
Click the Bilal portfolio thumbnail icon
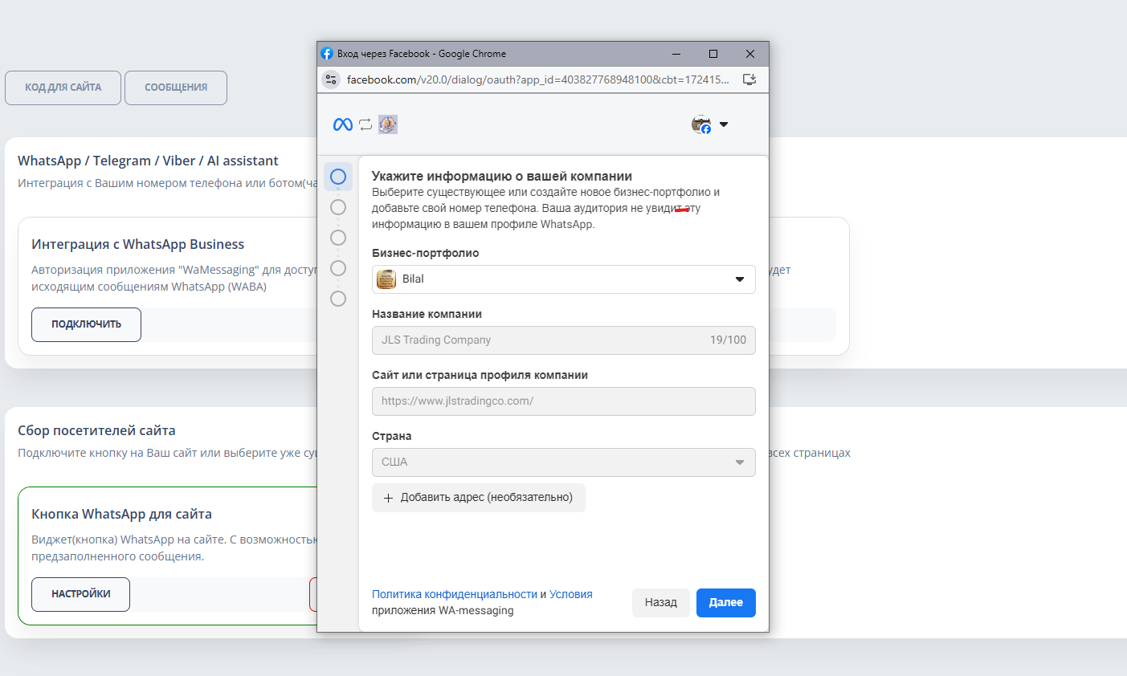coord(386,279)
